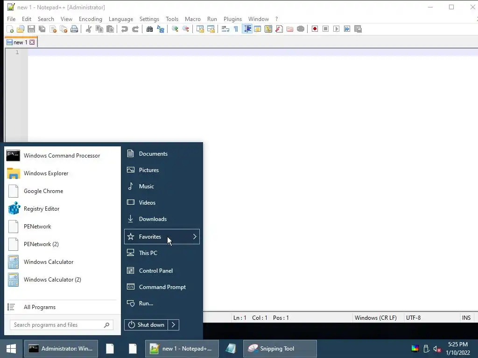Print the document with printer icon
Image resolution: width=478 pixels, height=358 pixels.
point(74,29)
